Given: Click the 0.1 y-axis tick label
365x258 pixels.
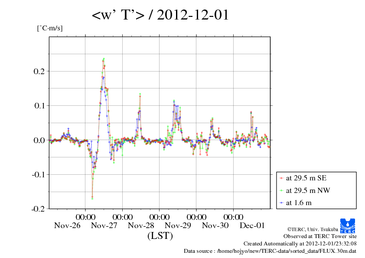Looking at the screenshot, I should pyautogui.click(x=39, y=105).
